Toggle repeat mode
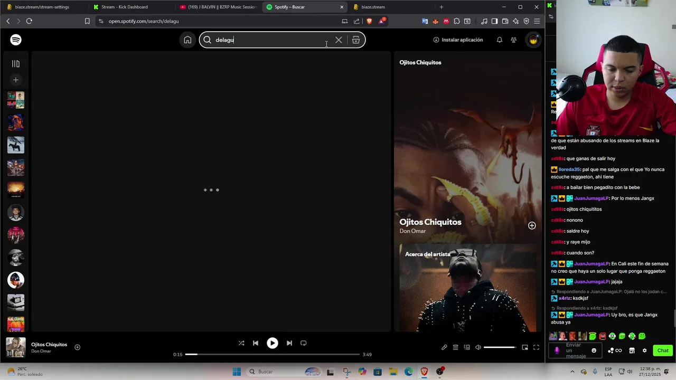Viewport: 676px width, 380px height. [304, 343]
